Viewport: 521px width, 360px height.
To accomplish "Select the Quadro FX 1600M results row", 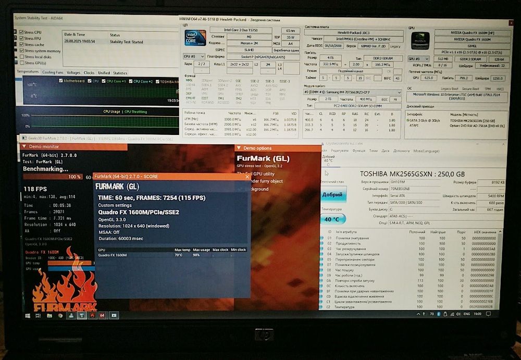I will (172, 255).
